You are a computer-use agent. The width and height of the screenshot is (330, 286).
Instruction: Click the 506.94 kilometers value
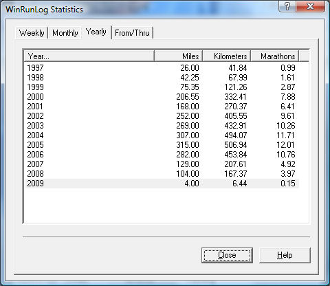[236, 145]
